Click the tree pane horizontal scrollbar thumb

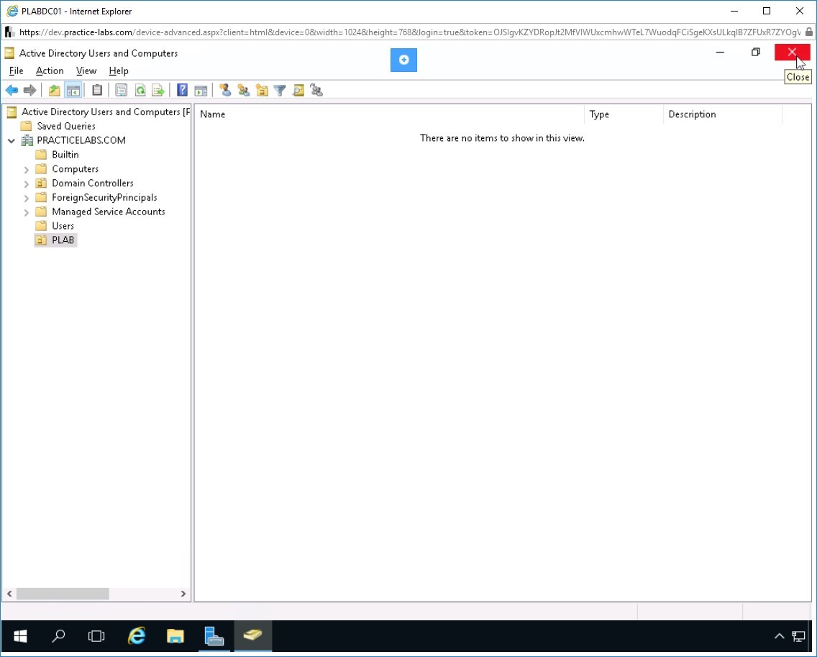click(x=63, y=594)
